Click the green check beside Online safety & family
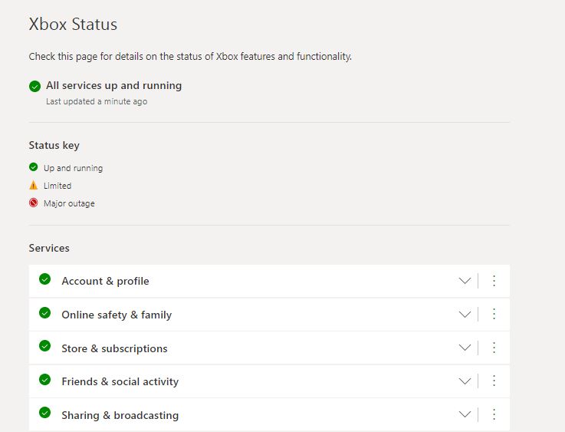This screenshot has height=432, width=565. [x=44, y=312]
